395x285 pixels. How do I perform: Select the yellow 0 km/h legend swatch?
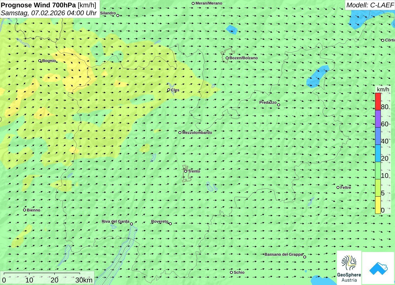378,205
